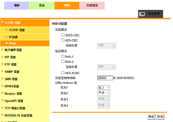Select IPsec in the sidebar

click(x=25, y=43)
